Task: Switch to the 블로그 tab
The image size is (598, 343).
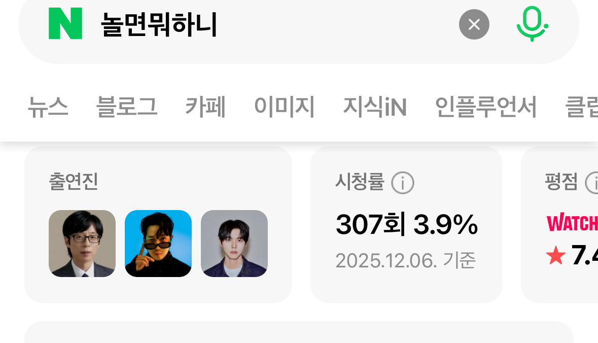Action: [x=127, y=107]
